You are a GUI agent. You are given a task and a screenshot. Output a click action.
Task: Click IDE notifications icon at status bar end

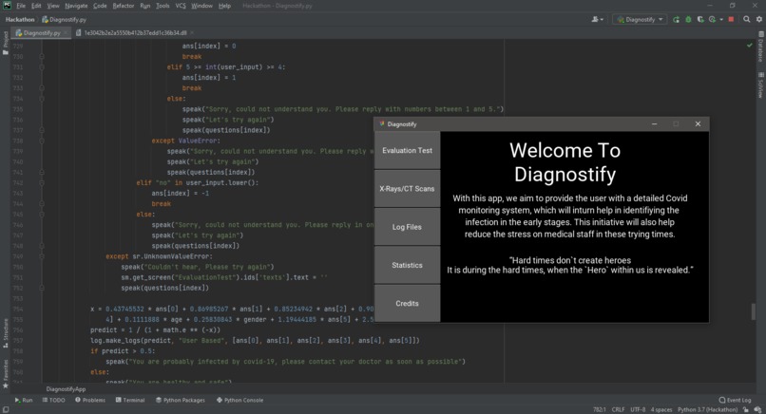coord(757,409)
